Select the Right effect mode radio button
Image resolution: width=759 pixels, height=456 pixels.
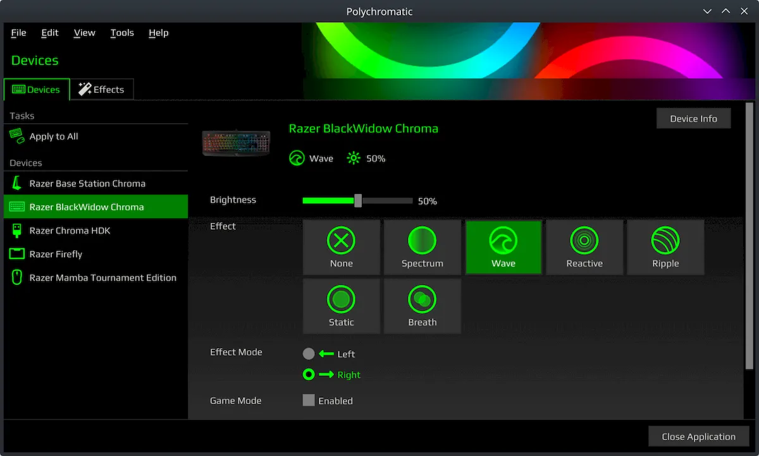[x=309, y=375]
